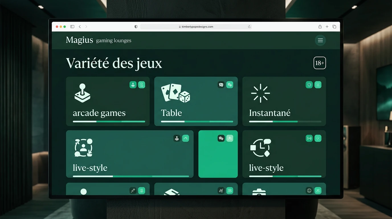Click the Variété des jeux heading
The height and width of the screenshot is (219, 392).
tap(114, 63)
